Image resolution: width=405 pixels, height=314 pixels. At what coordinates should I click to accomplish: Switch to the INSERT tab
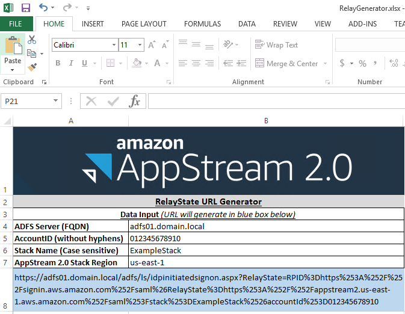coord(93,23)
